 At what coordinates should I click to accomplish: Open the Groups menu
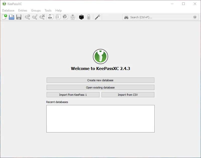point(36,10)
